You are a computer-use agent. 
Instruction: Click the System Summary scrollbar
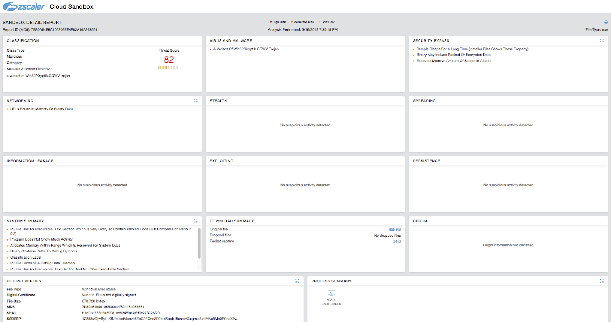tap(199, 243)
